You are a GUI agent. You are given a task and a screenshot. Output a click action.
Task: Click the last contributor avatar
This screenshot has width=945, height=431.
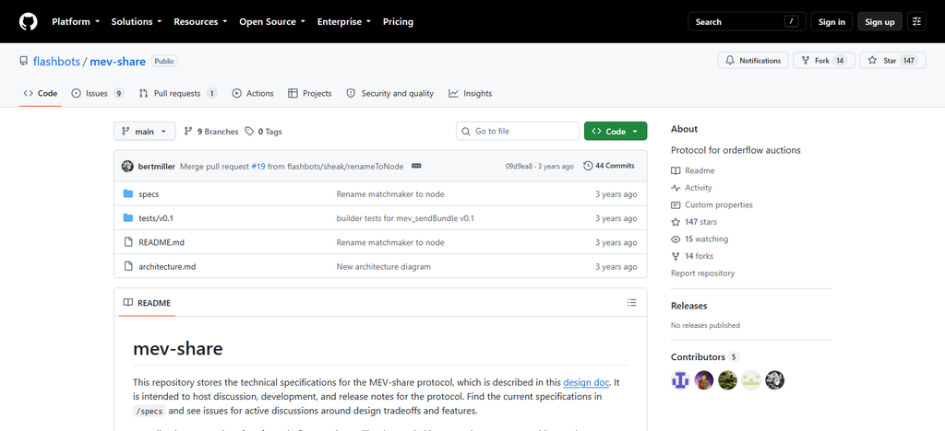[774, 380]
